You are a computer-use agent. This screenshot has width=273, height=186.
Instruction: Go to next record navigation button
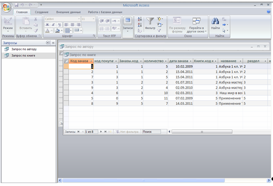[101, 132]
